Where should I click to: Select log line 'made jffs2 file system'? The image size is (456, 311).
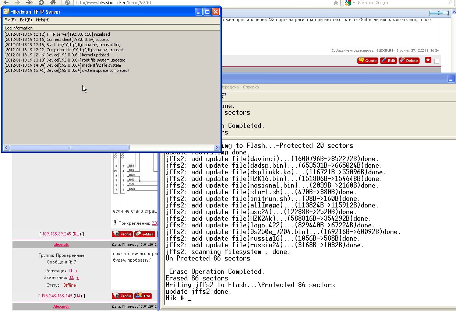[x=63, y=65]
